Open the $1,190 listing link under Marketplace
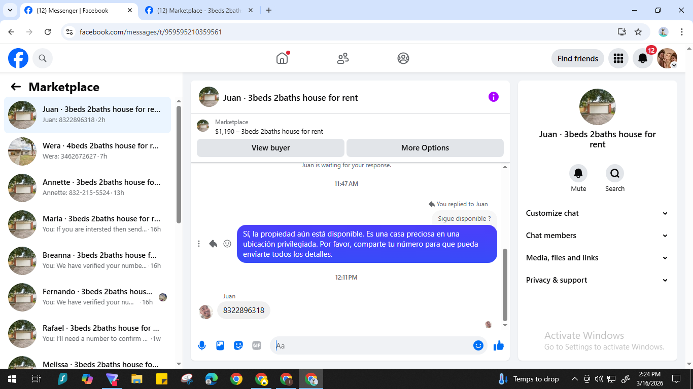Viewport: 693px width, 389px height. point(269,131)
